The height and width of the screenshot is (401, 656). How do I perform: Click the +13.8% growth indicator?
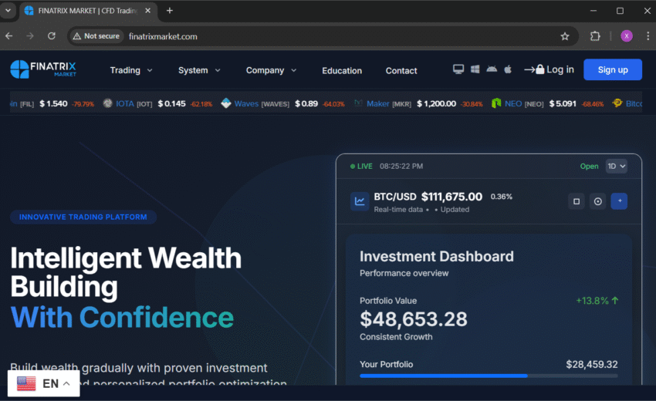tap(597, 301)
